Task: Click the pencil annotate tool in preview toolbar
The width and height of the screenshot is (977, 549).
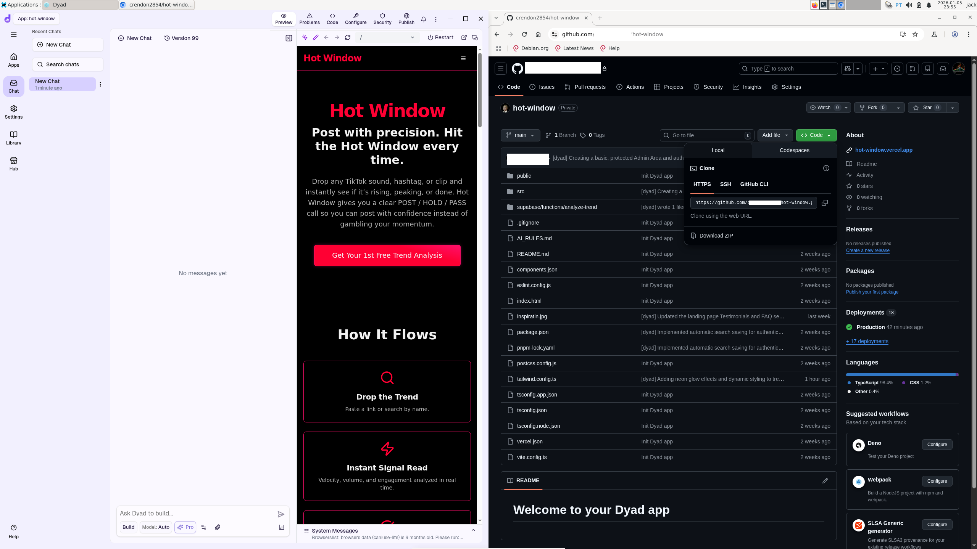Action: tap(316, 37)
